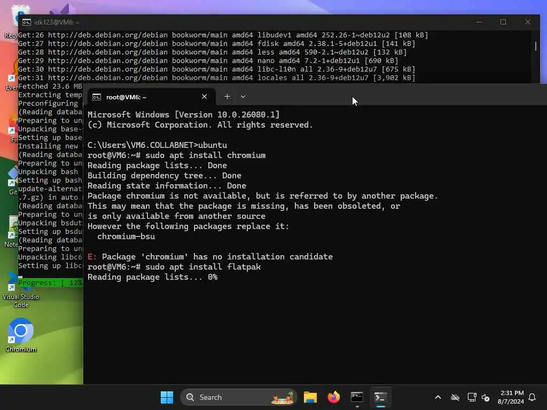Open the Windows Start menu
This screenshot has height=410, width=547.
167,397
